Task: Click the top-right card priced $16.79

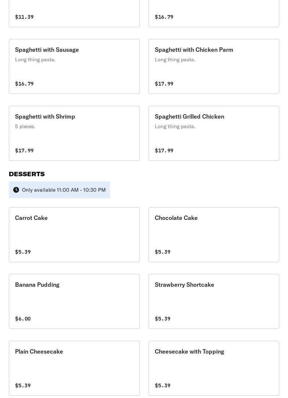Action: click(214, 13)
